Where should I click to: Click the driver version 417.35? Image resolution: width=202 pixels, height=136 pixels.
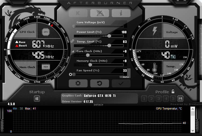[88, 102]
